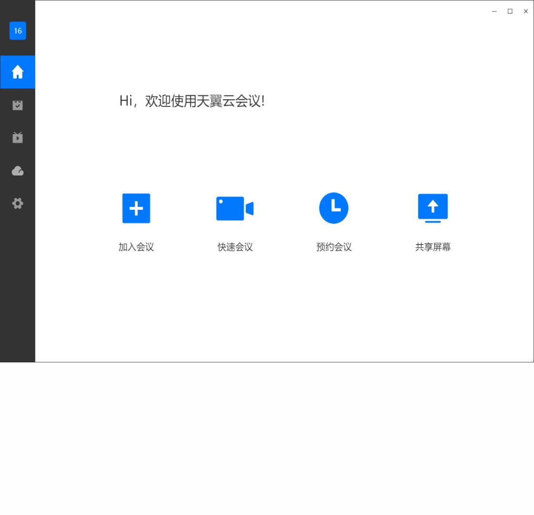This screenshot has height=515, width=534.
Task: Open the user avatar badge labeled 16
Action: tap(18, 31)
